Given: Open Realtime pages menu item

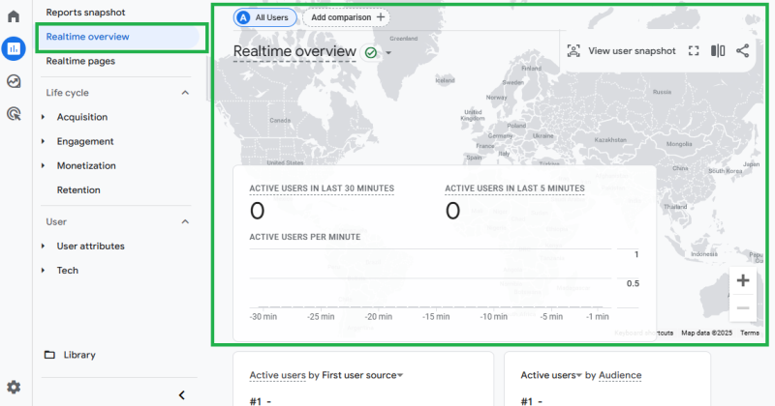Looking at the screenshot, I should pos(80,61).
